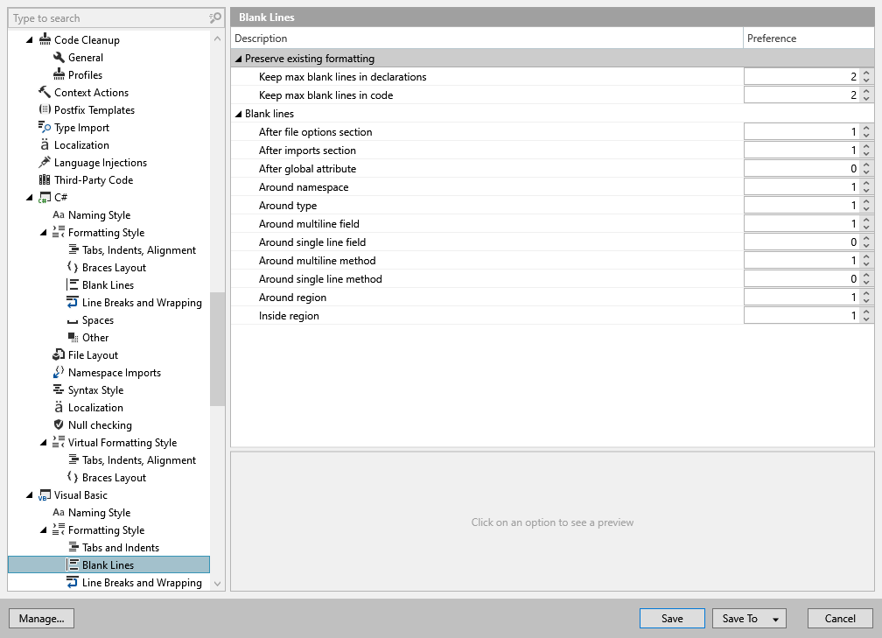The image size is (882, 638).
Task: Select the C# language icon
Action: tap(43, 197)
